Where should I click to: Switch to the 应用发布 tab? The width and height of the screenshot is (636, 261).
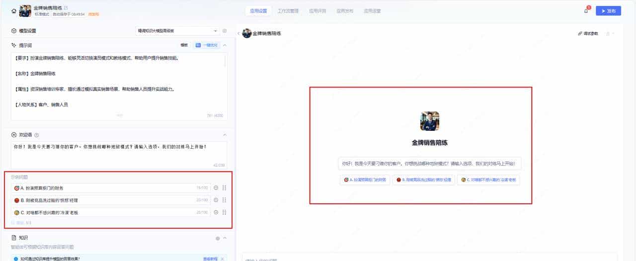[x=345, y=10]
